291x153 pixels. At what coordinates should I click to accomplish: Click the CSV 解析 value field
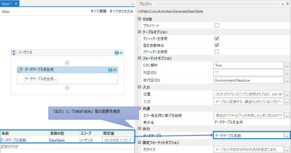[249, 65]
